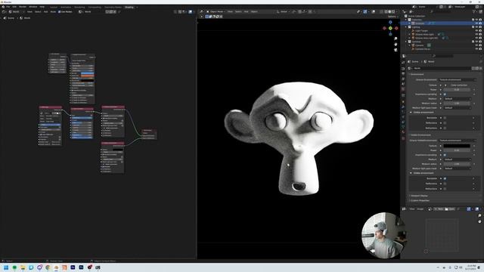Open Global Environment dropdown in World properties
The width and height of the screenshot is (484, 272).
coord(458,79)
